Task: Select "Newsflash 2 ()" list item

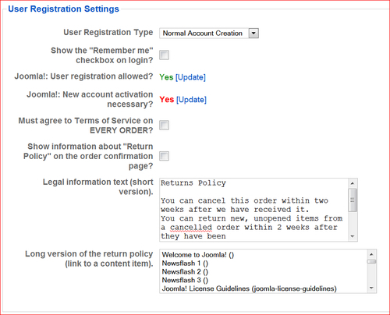Action: pyautogui.click(x=263, y=272)
